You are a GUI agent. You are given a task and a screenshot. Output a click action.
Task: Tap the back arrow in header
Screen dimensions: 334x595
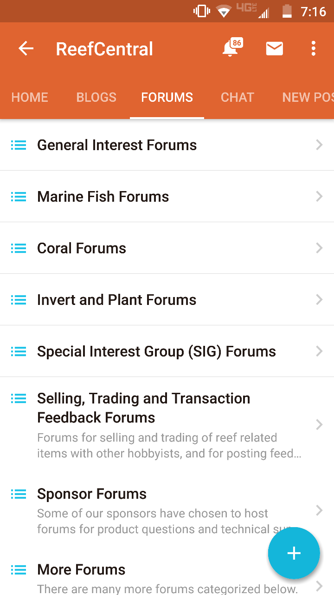point(26,48)
